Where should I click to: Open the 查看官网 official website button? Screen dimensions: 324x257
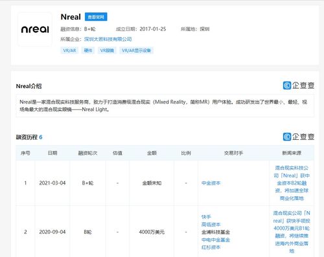click(96, 17)
